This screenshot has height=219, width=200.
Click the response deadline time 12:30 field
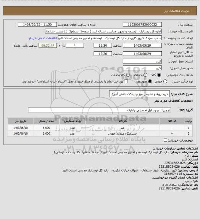pyautogui.click(x=103, y=46)
